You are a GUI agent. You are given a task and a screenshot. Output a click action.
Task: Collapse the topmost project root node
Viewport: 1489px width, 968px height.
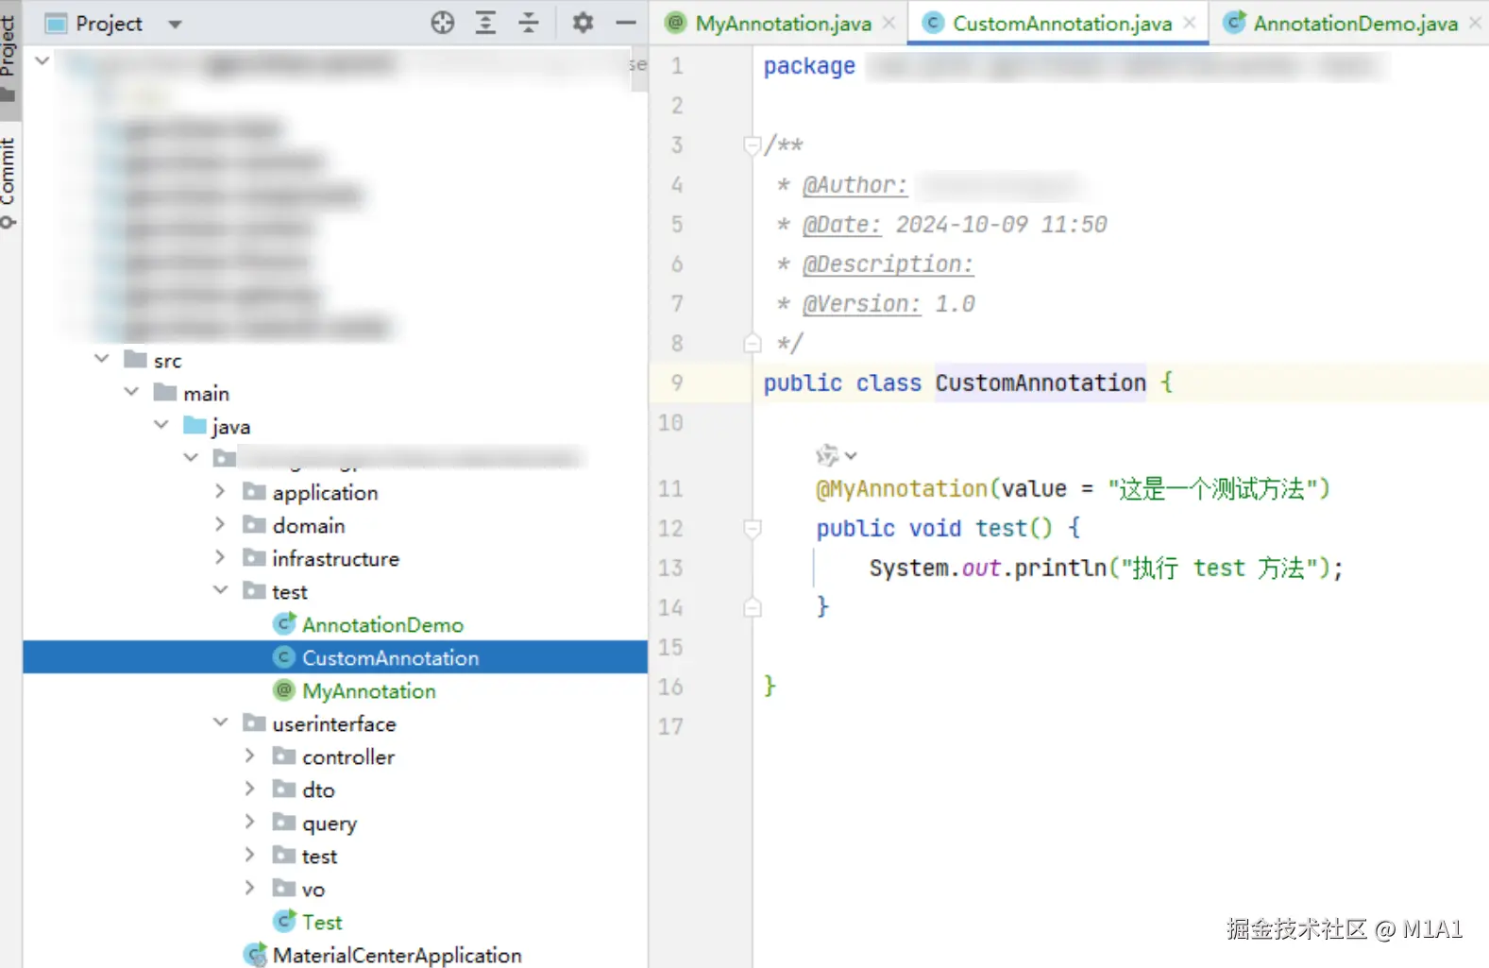click(42, 61)
